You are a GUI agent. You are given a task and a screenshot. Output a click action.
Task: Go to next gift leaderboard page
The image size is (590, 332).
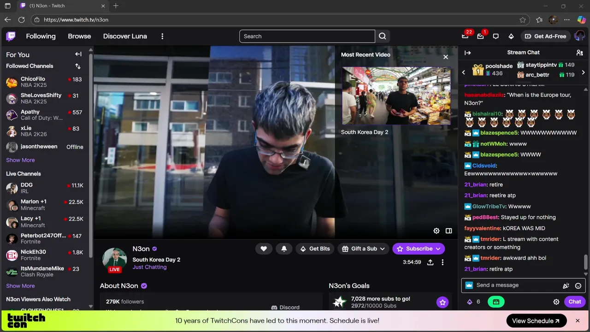(583, 72)
